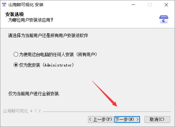Close the 山海鲸可视化 installer window
Viewport: 175px width, 127px height.
coord(166,5)
